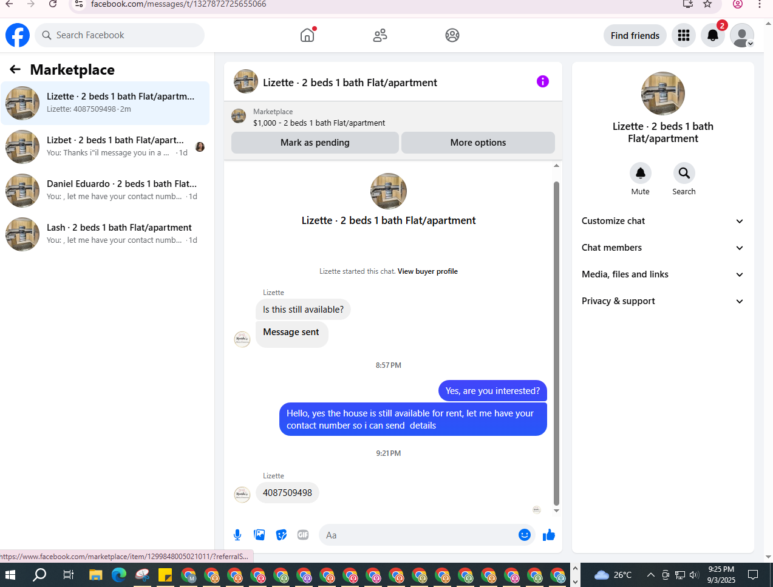
Task: Open conversation information purple icon
Action: pyautogui.click(x=543, y=81)
